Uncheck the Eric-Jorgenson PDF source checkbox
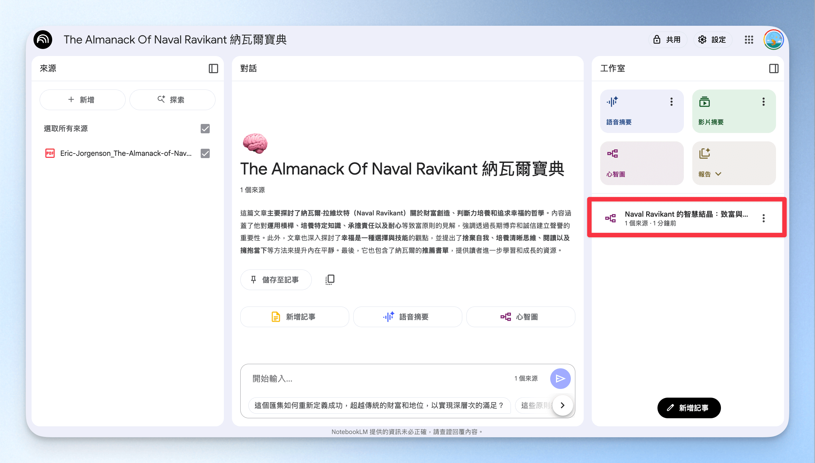Image resolution: width=815 pixels, height=463 pixels. point(205,153)
